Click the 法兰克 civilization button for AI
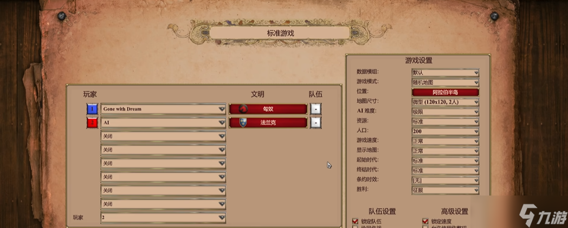Image resolution: width=568 pixels, height=228 pixels. click(x=268, y=123)
